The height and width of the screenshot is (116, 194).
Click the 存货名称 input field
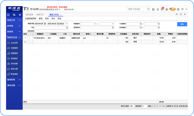coord(51,31)
